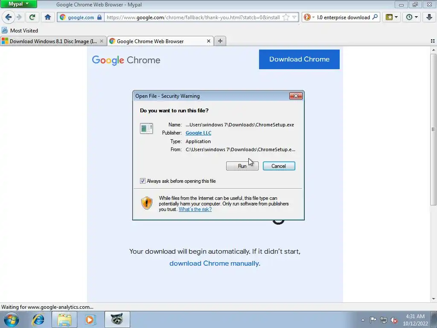Image resolution: width=437 pixels, height=328 pixels.
Task: Show hidden tray icons arrow
Action: (363, 320)
